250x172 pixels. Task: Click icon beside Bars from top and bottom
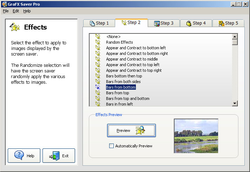98,98
